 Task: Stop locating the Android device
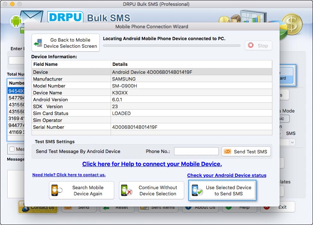pos(259,46)
